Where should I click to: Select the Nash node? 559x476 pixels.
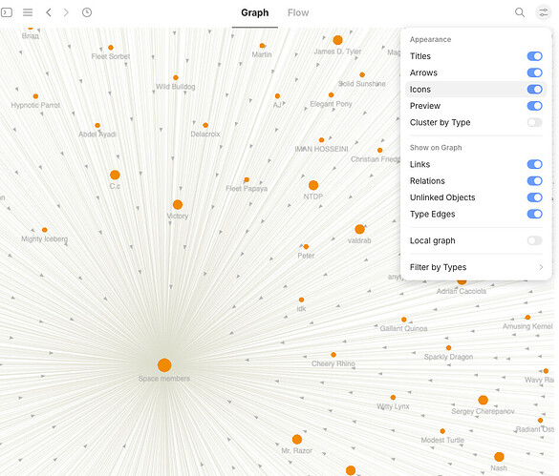[499, 457]
